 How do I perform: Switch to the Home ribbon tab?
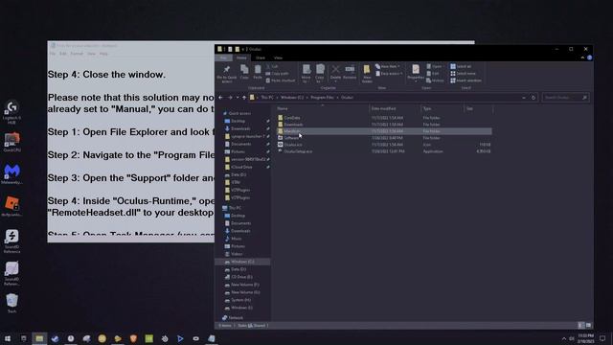pyautogui.click(x=241, y=57)
